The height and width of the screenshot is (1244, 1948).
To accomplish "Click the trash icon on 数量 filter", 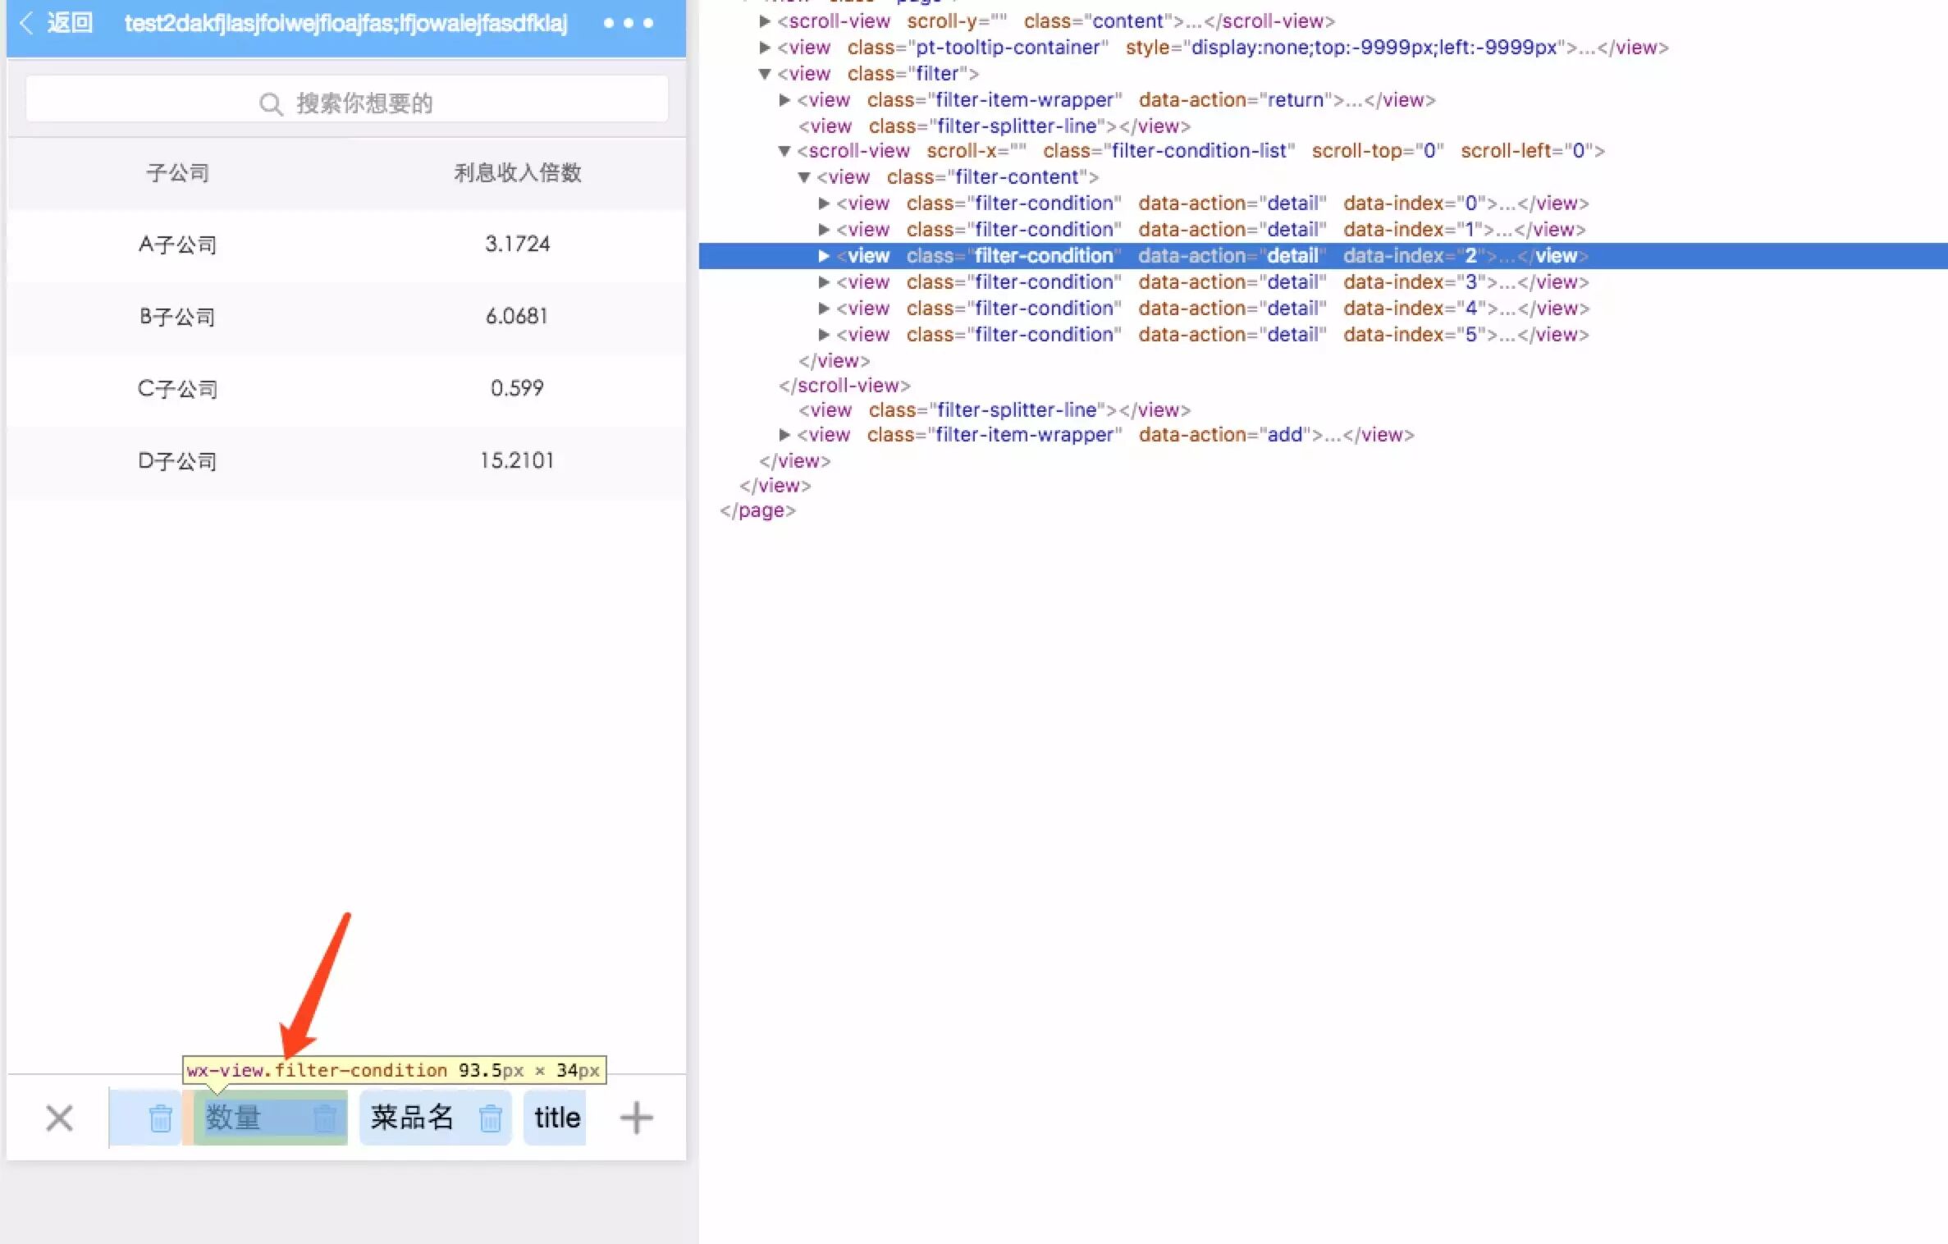I will click(x=325, y=1118).
